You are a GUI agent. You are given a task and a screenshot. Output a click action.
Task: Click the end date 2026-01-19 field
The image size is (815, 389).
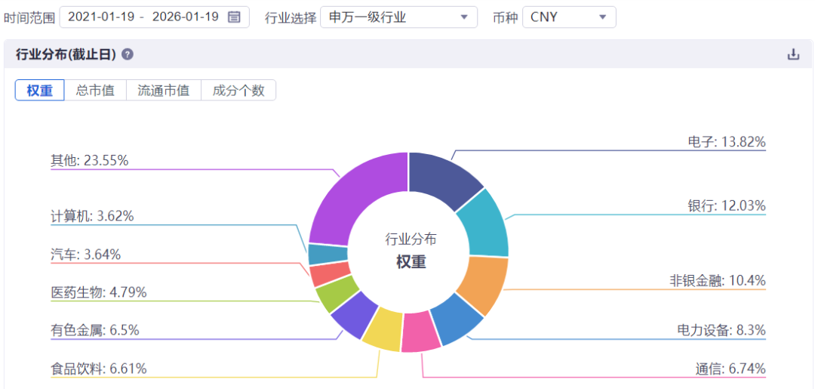click(186, 17)
